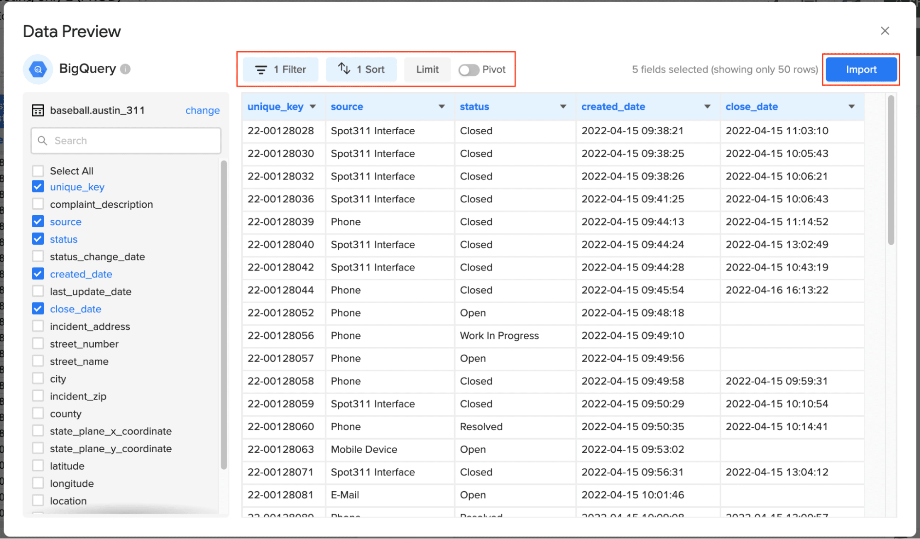Click the BigQuery info icon

(125, 69)
